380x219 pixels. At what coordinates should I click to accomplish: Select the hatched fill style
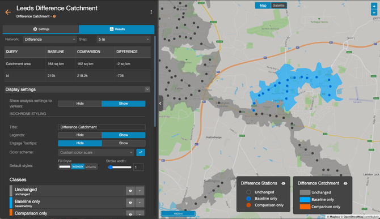[x=78, y=166]
